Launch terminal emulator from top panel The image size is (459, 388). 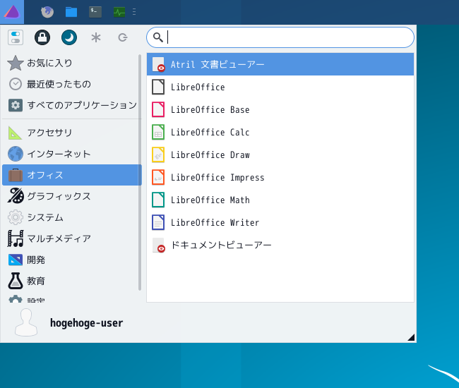[95, 12]
